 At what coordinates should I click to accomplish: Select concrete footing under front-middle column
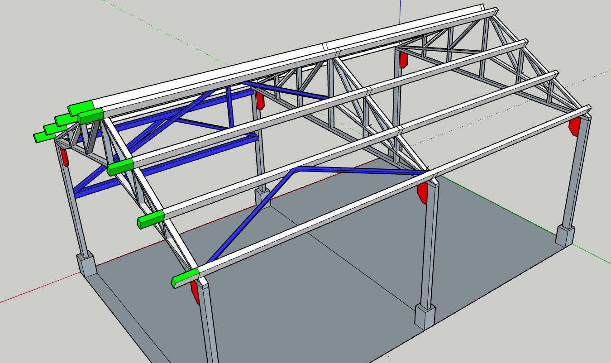pyautogui.click(x=425, y=315)
